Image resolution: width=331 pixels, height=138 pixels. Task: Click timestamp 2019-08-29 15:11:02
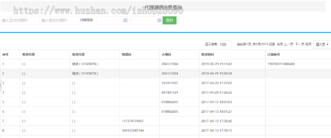(217, 64)
